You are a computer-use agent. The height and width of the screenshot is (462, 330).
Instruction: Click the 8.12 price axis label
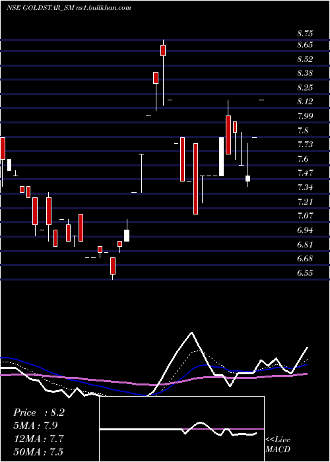click(305, 102)
